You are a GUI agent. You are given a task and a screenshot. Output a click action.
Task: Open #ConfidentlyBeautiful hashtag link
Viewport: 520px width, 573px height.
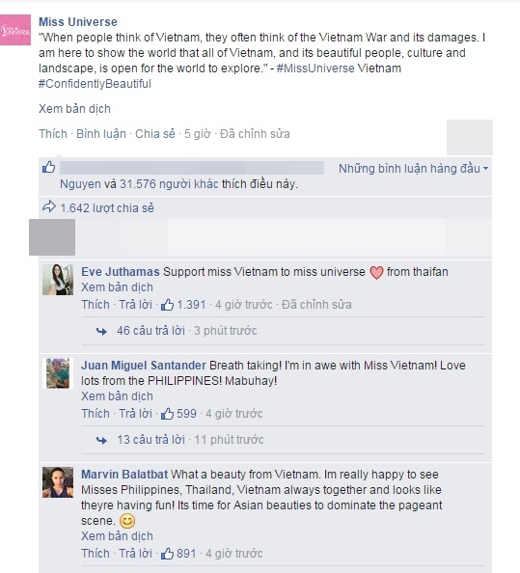coord(95,84)
